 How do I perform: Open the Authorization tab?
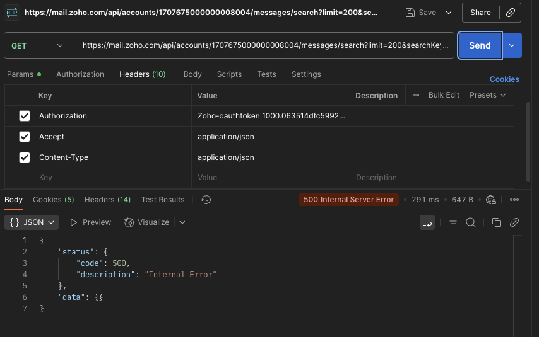[80, 74]
